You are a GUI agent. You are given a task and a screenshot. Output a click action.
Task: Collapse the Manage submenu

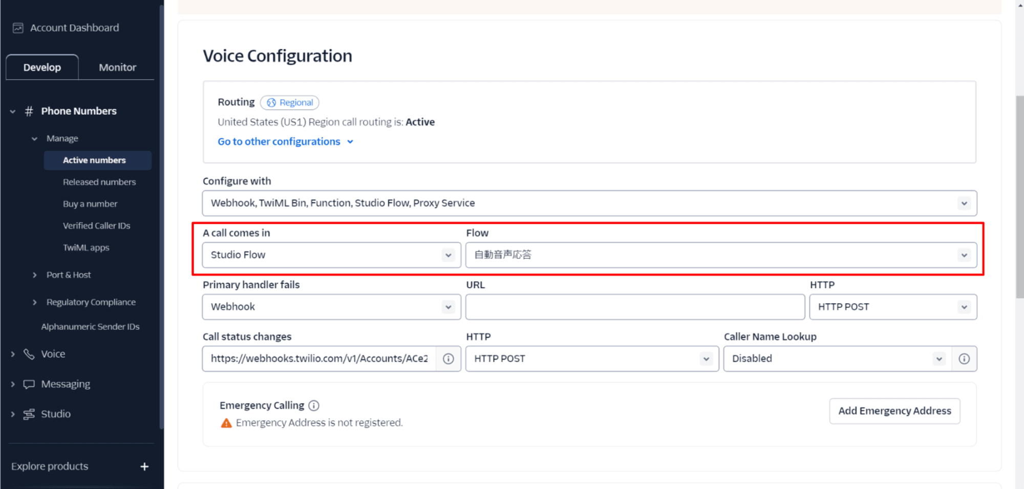coord(34,139)
